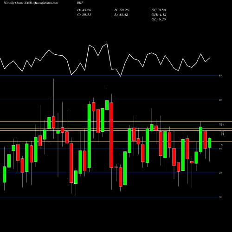Click the 58 price axis label

[x=220, y=100]
